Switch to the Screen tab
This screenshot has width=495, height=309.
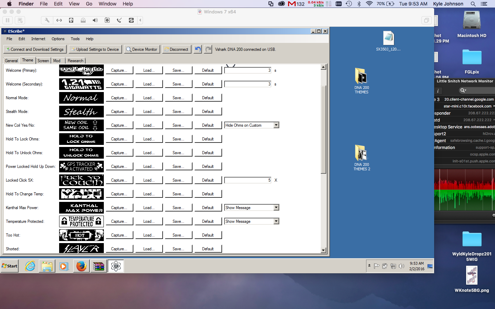(x=43, y=60)
